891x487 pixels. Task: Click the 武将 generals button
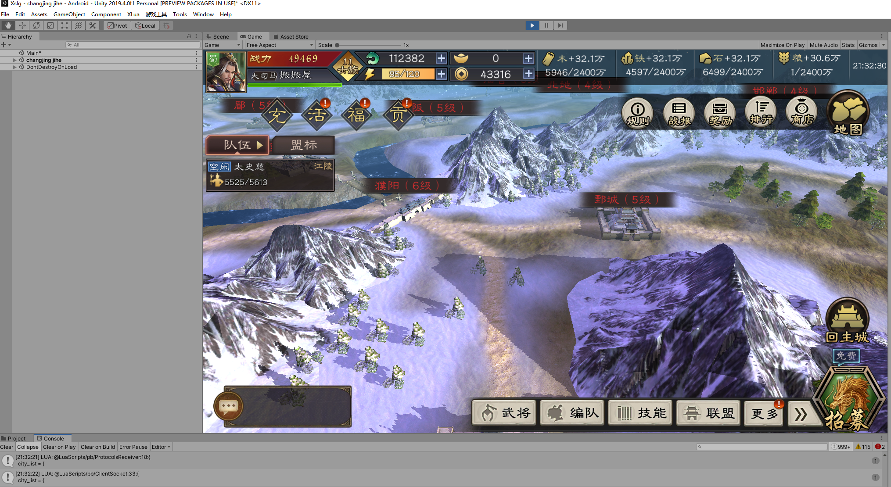click(504, 413)
